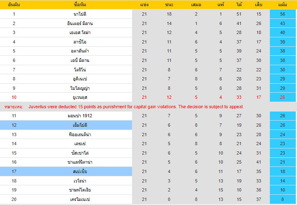Select the อตาลันต้า team entry
Viewport: 297px width, 205px height.
[80, 51]
